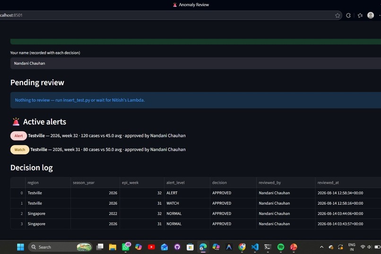This screenshot has height=254, width=381.
Task: Click the season_year 2022 cell
Action: pyautogui.click(x=95, y=214)
